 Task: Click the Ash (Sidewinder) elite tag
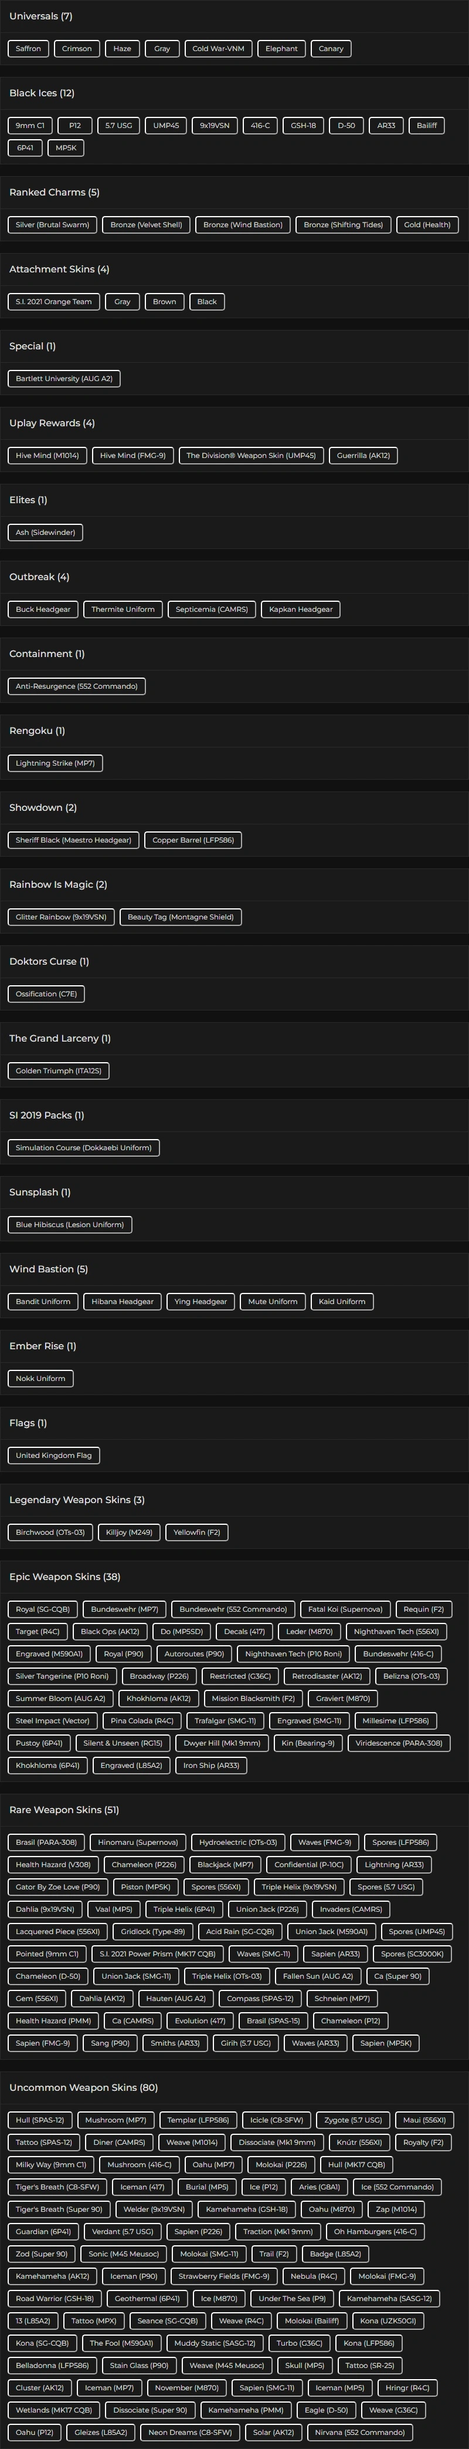click(x=46, y=533)
